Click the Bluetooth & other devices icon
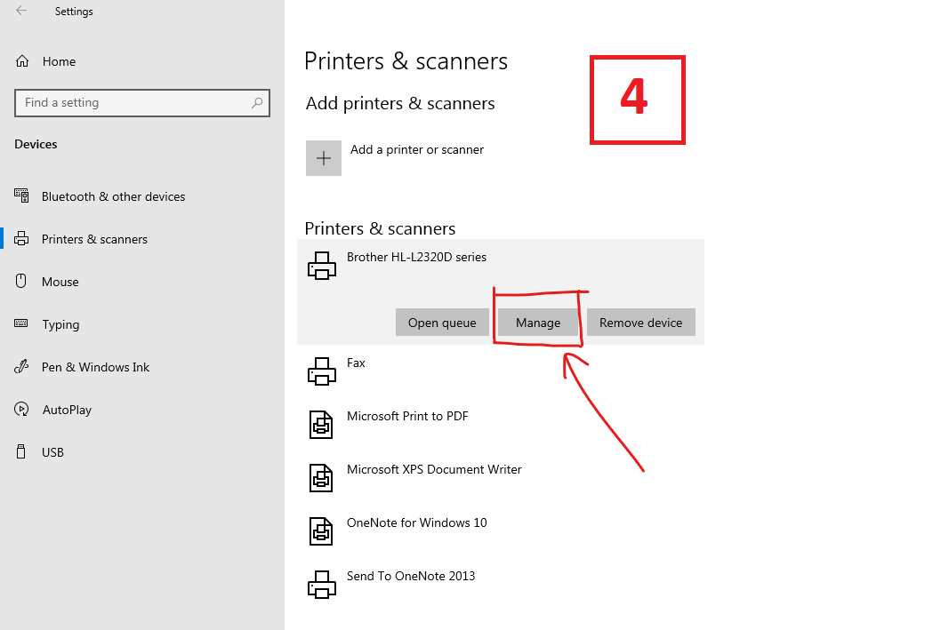Screen dimensions: 949x630 pos(21,195)
